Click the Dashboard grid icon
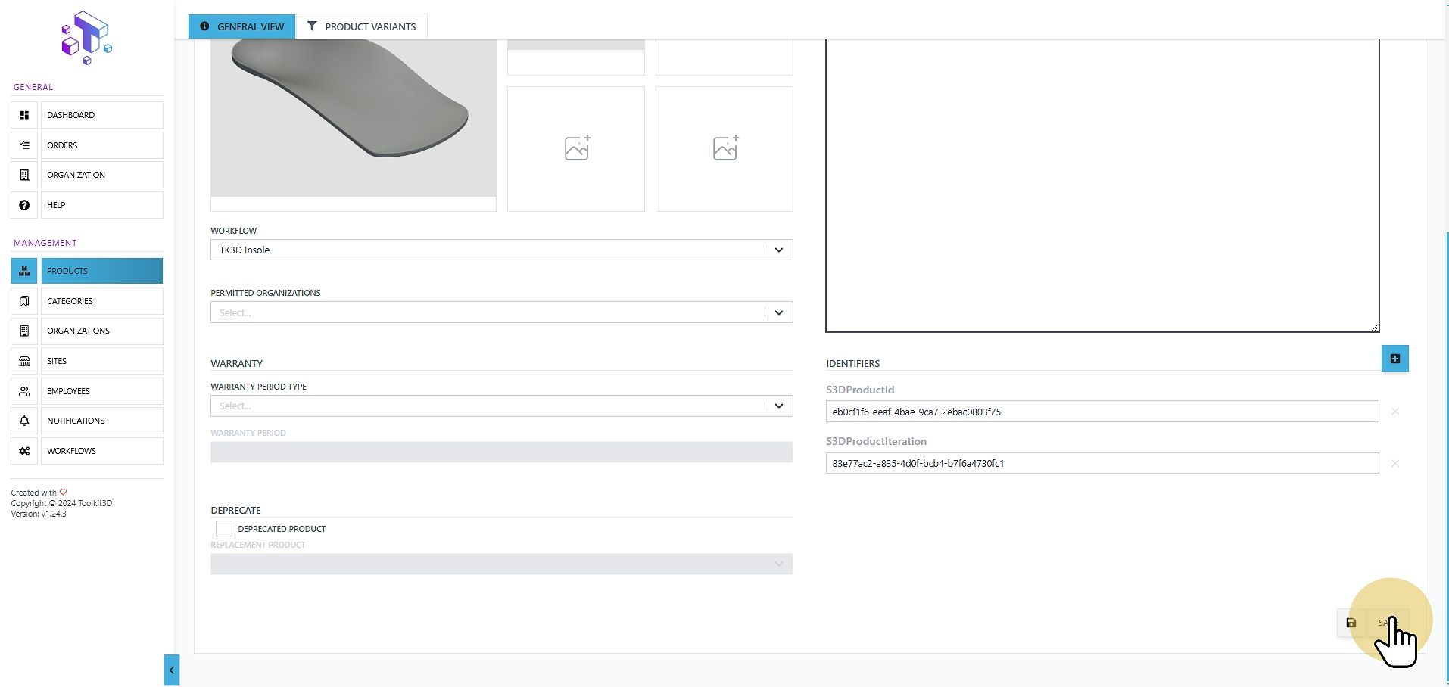 [24, 115]
